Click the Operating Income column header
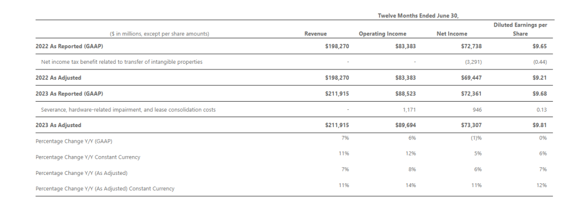This screenshot has width=568, height=211. click(383, 34)
